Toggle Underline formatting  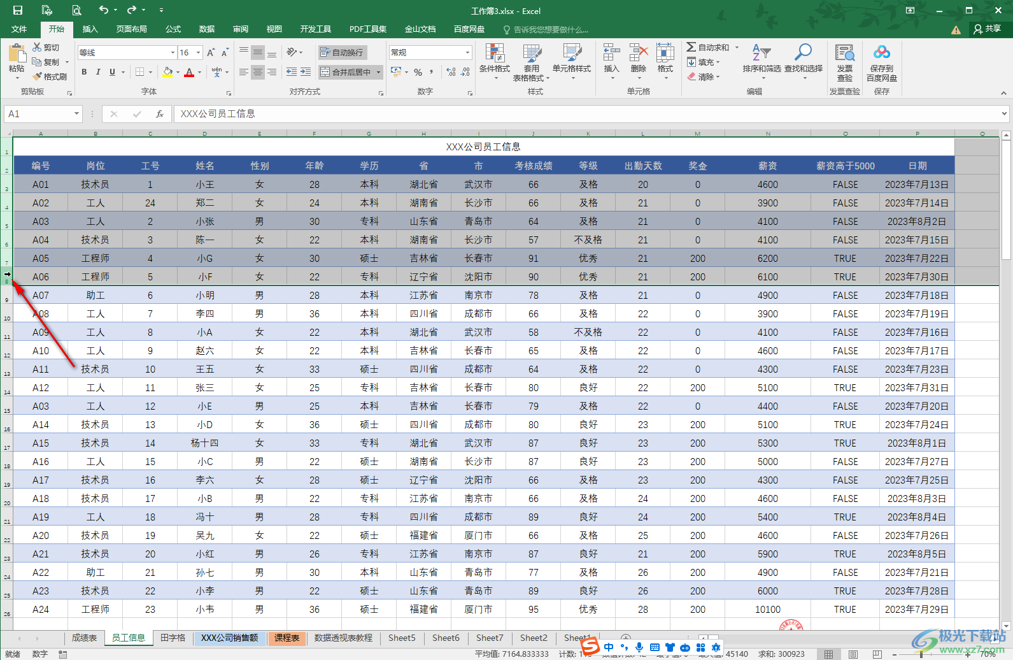pos(113,72)
